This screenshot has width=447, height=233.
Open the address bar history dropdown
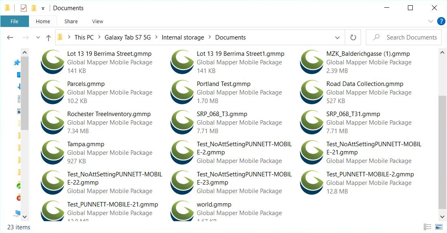click(x=337, y=37)
